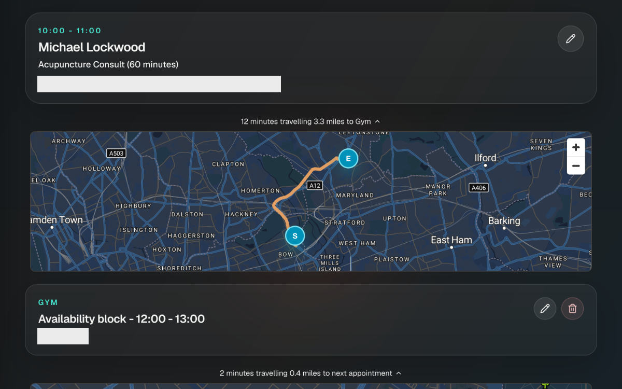Click the Ilford label on the map
622x389 pixels.
tap(485, 158)
